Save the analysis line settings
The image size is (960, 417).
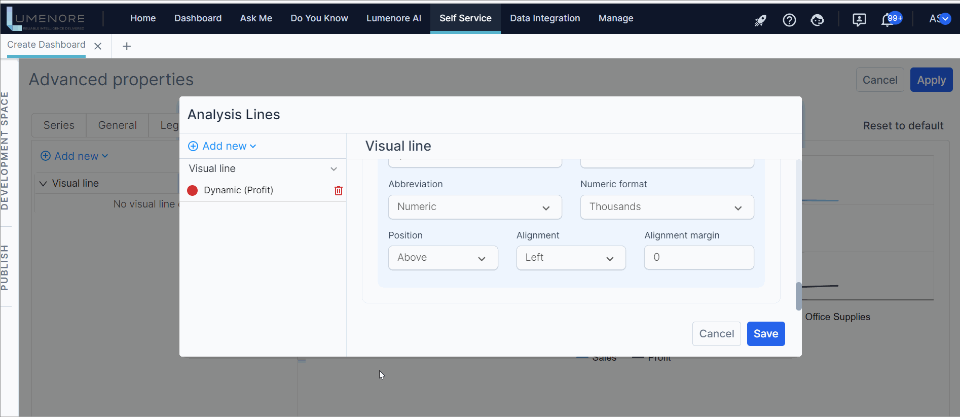point(765,334)
